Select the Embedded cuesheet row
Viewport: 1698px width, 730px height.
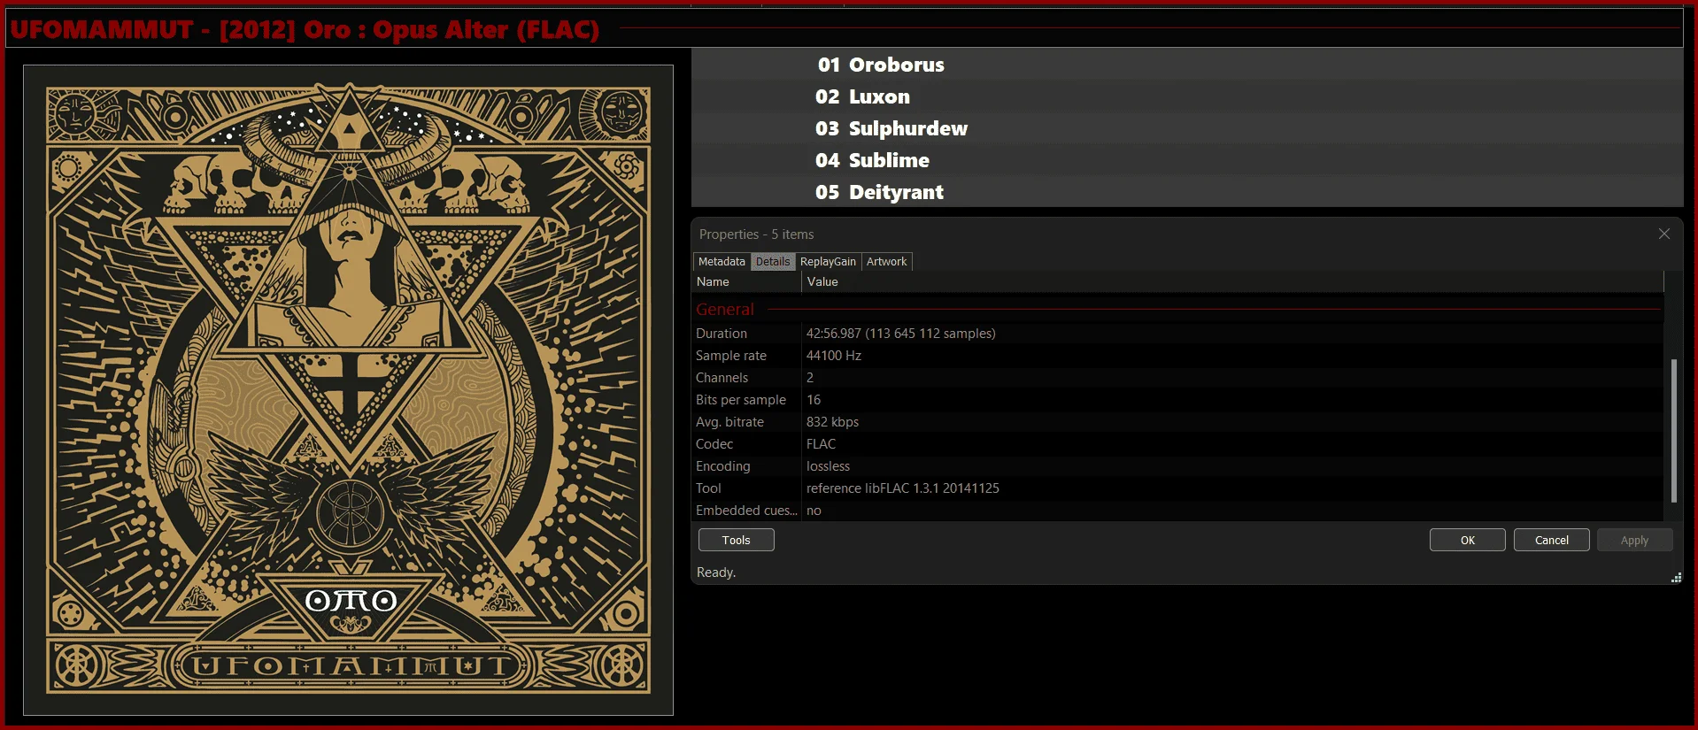click(x=1177, y=511)
